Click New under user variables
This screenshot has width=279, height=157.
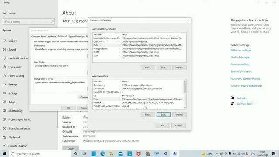point(148,68)
